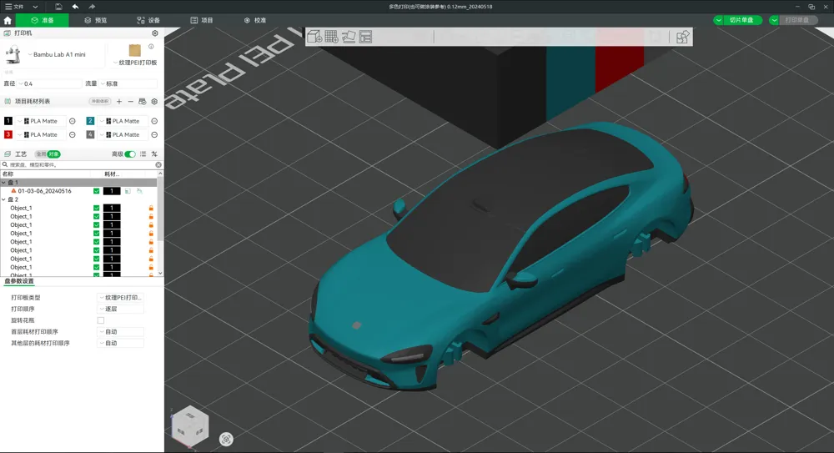Edit filament 2 PLA Matte preset icon
Screen dimensions: 834x453
(x=154, y=121)
